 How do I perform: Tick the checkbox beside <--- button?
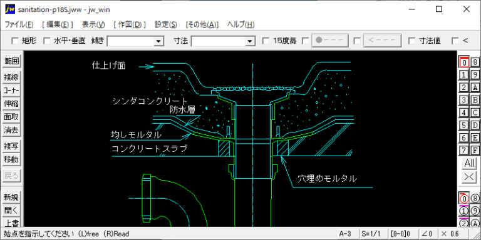[x=357, y=41]
